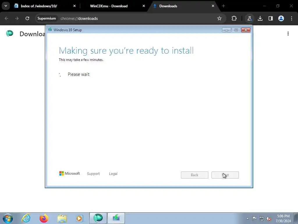298x224 pixels.
Task: Click the 'Please wait' status text
Action: tap(79, 74)
